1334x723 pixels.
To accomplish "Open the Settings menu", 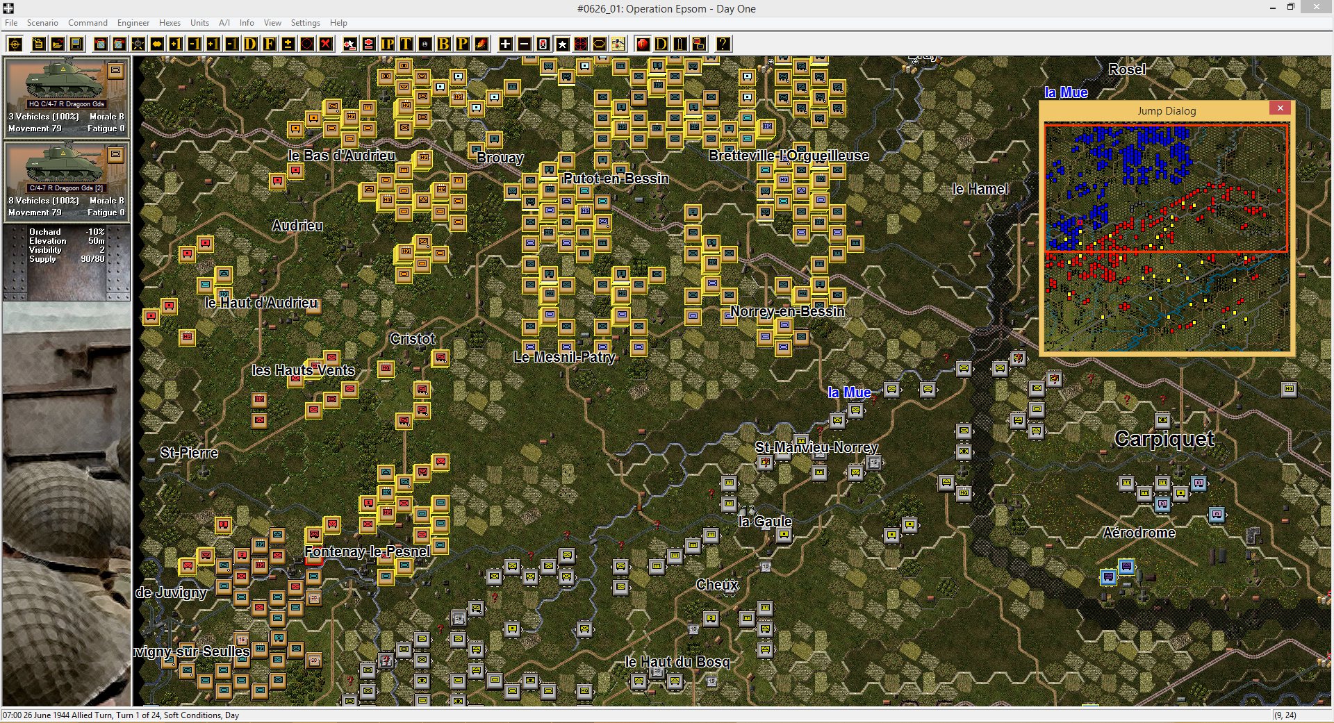I will point(305,23).
